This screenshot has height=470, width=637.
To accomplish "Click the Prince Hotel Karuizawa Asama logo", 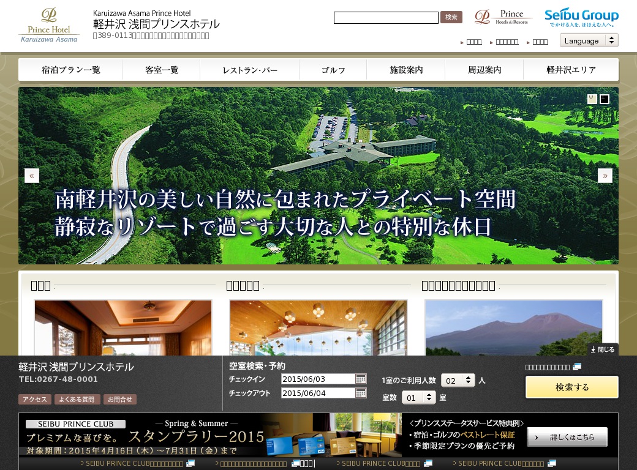I will (49, 25).
